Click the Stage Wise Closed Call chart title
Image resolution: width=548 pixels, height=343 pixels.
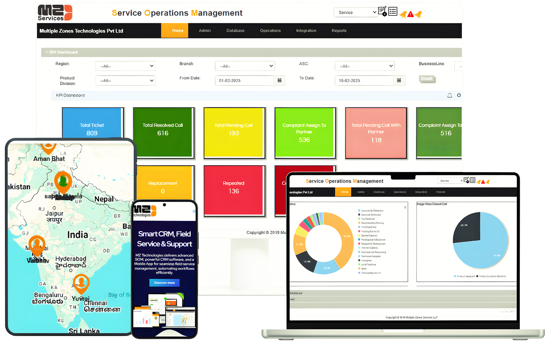(x=432, y=204)
